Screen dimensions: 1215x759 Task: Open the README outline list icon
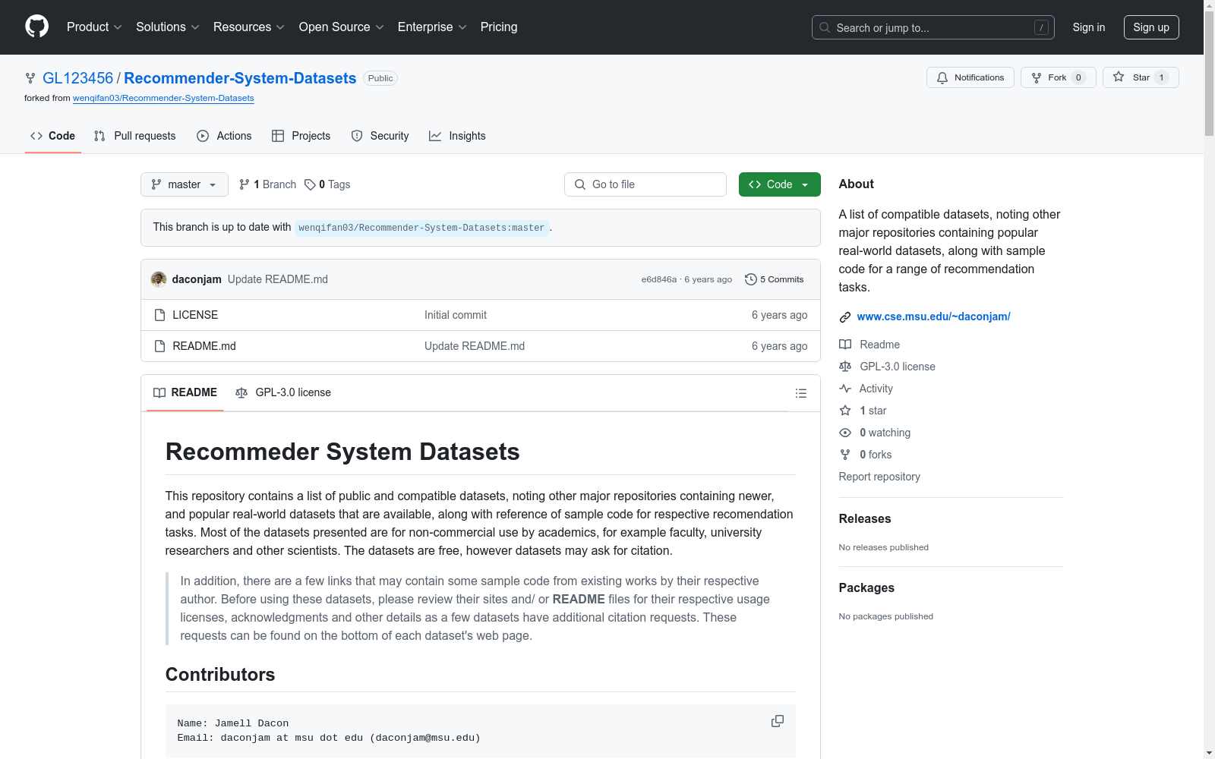pyautogui.click(x=800, y=393)
